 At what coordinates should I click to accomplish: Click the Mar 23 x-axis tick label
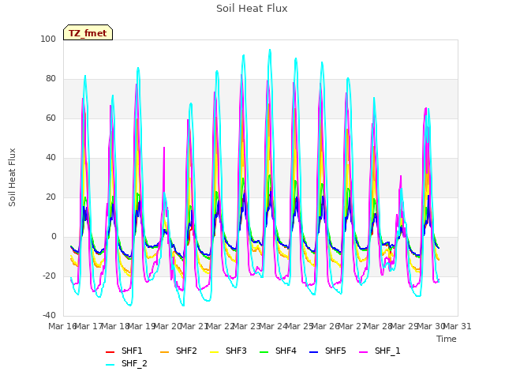(246, 326)
